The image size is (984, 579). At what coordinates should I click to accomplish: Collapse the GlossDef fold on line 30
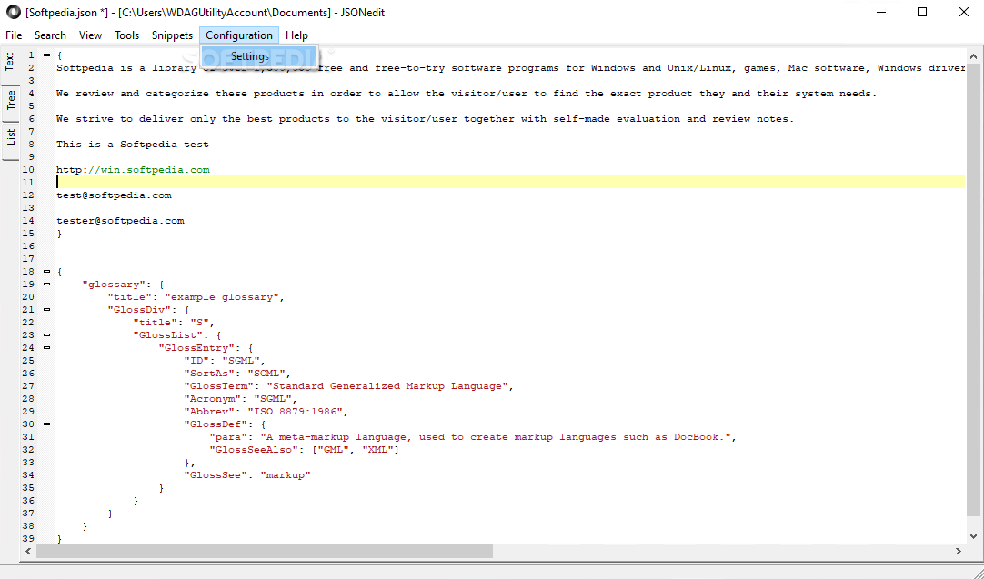point(46,424)
